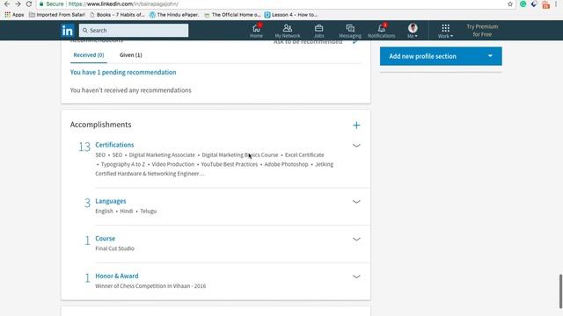Bookmark page with the star icon
This screenshot has width=563, height=316.
(x=510, y=4)
